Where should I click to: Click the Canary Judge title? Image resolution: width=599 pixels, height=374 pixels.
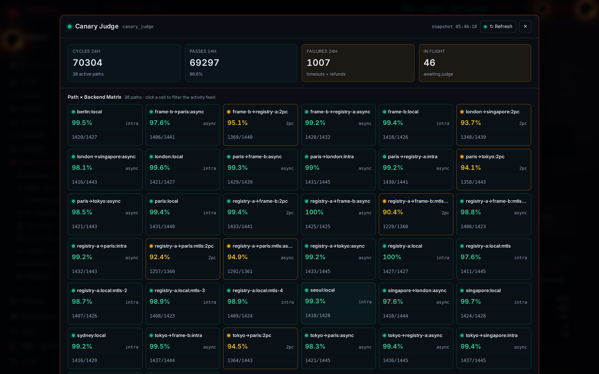click(97, 26)
